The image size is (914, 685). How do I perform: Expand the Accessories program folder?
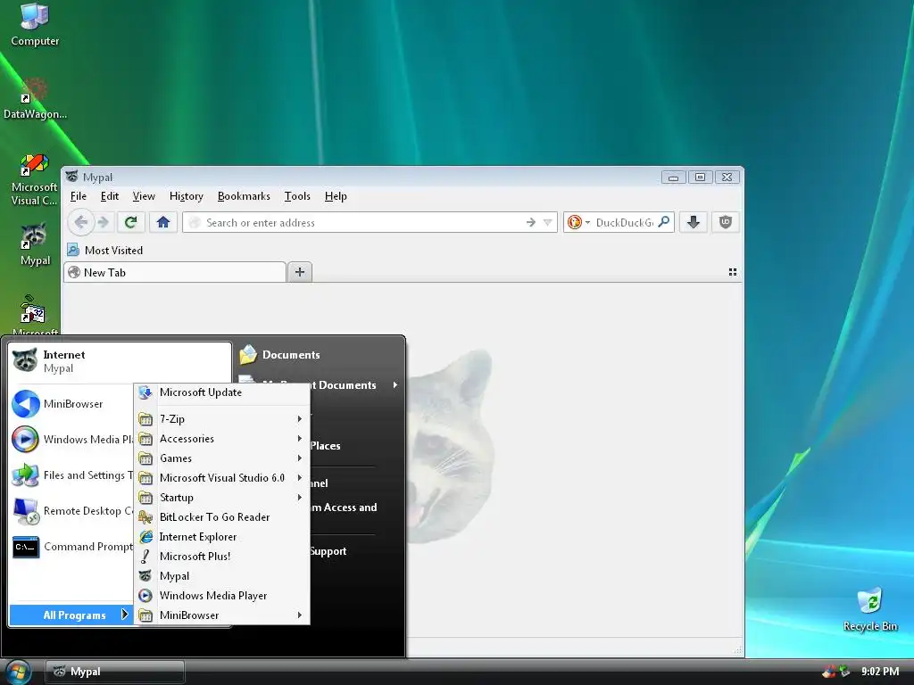[222, 439]
